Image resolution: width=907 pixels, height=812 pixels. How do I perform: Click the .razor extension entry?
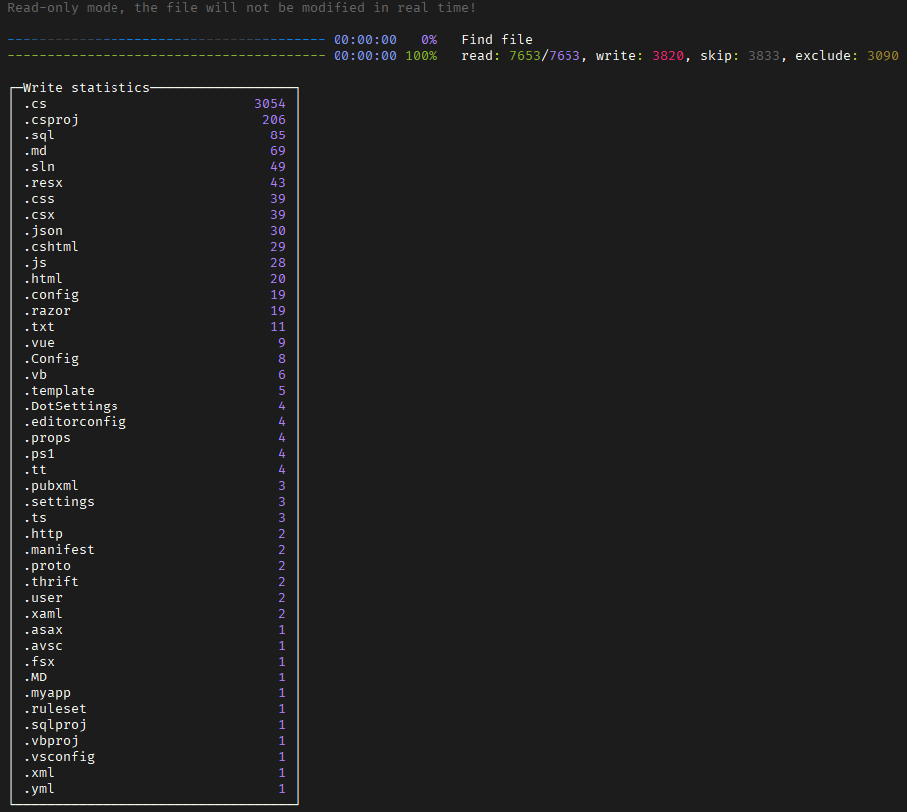coord(47,311)
